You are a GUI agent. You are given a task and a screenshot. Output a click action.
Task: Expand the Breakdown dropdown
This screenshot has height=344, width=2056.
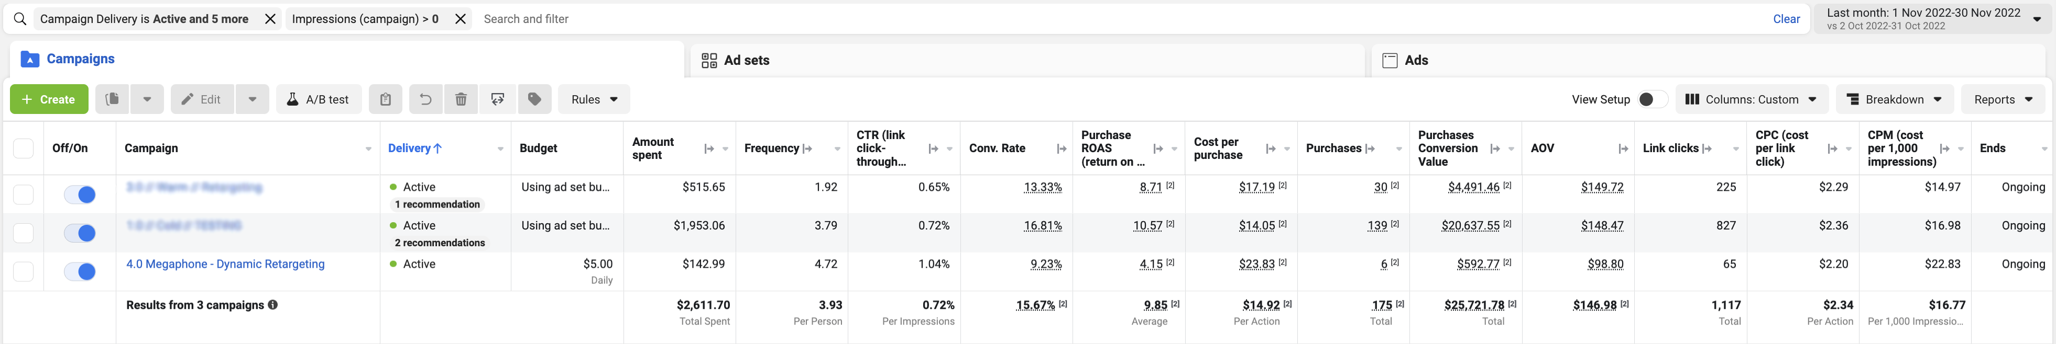click(x=1895, y=99)
